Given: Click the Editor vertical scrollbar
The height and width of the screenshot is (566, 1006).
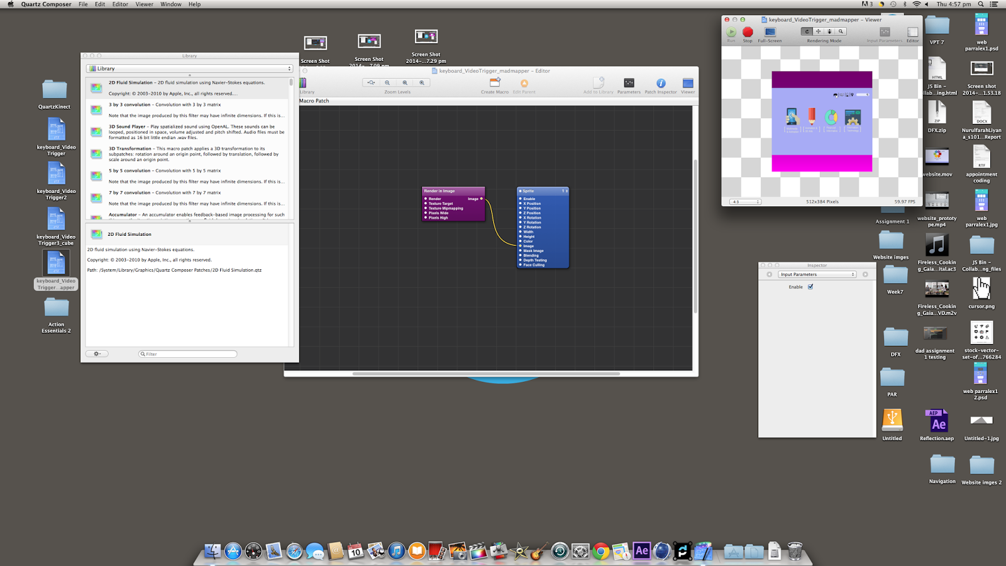Looking at the screenshot, I should point(695,236).
